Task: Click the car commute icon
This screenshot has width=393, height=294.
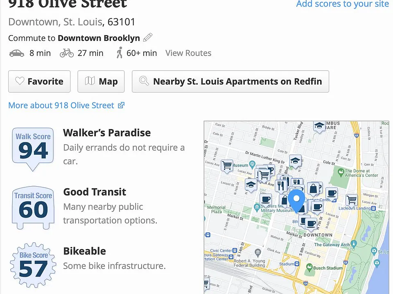Action: click(17, 53)
